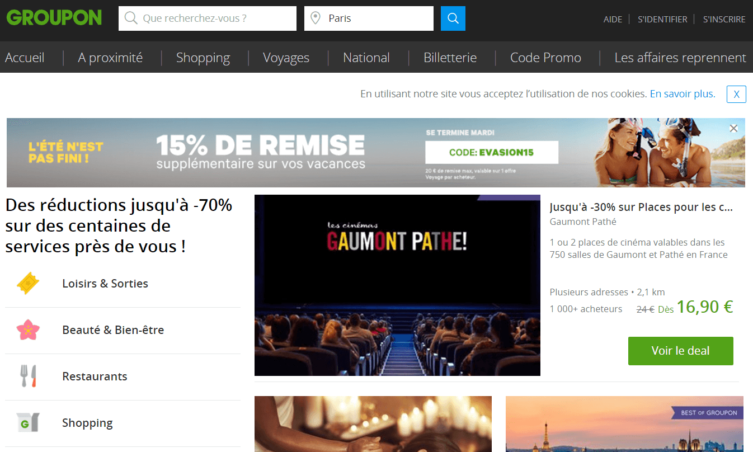The image size is (753, 452).
Task: Click the Gaumont Pathé merchant name
Action: coord(583,222)
